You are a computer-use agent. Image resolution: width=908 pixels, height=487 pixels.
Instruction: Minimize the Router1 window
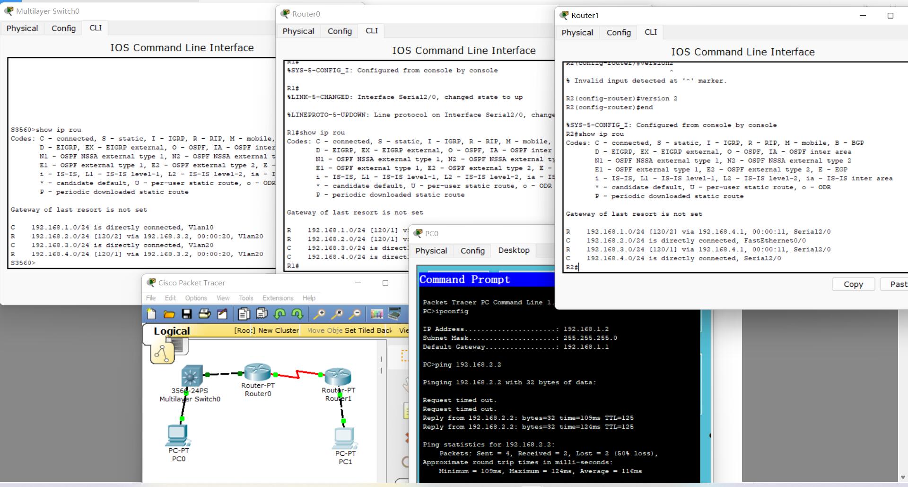click(863, 16)
